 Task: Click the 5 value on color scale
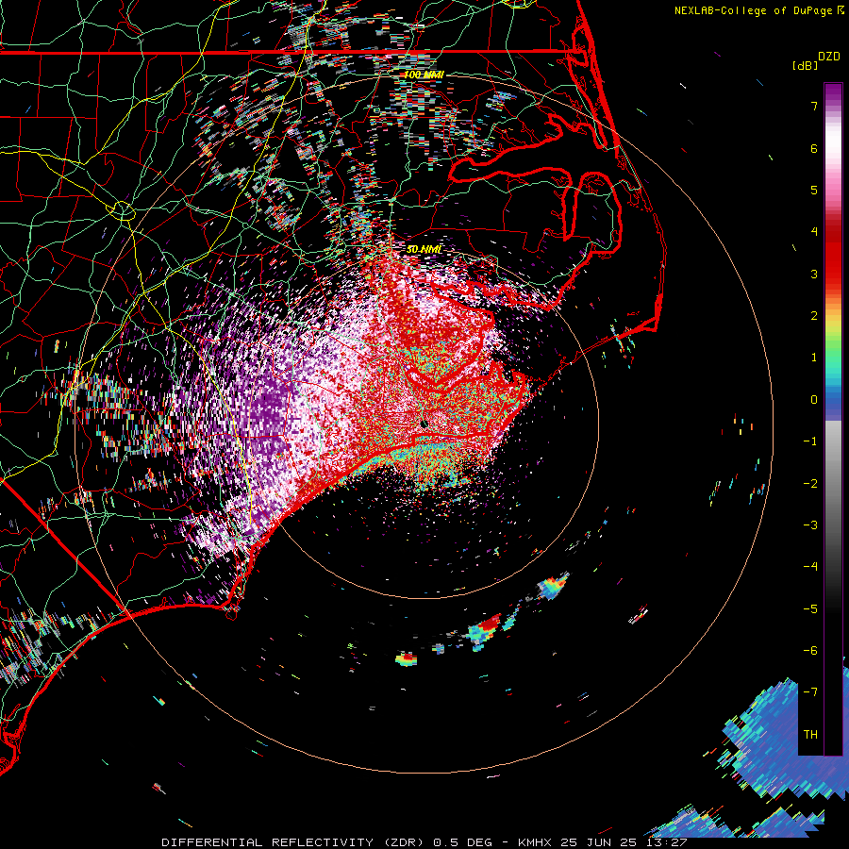click(814, 190)
